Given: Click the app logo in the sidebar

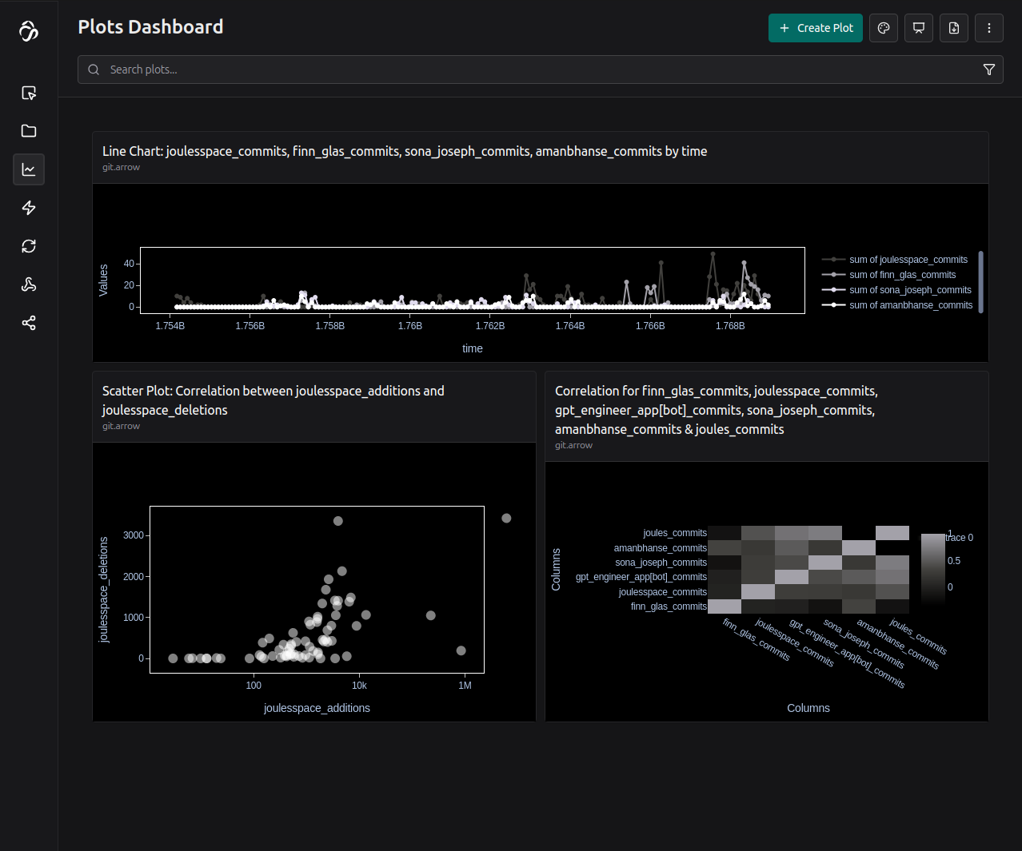Looking at the screenshot, I should (x=29, y=31).
